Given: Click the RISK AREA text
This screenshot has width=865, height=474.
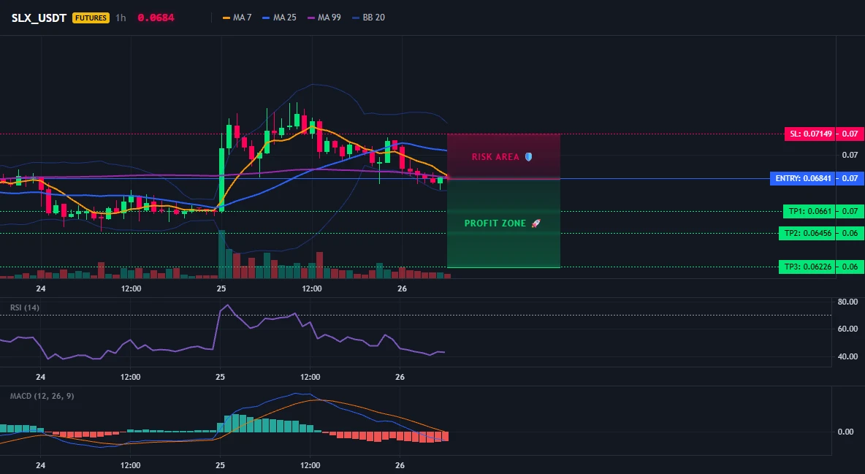Looking at the screenshot, I should coord(495,157).
